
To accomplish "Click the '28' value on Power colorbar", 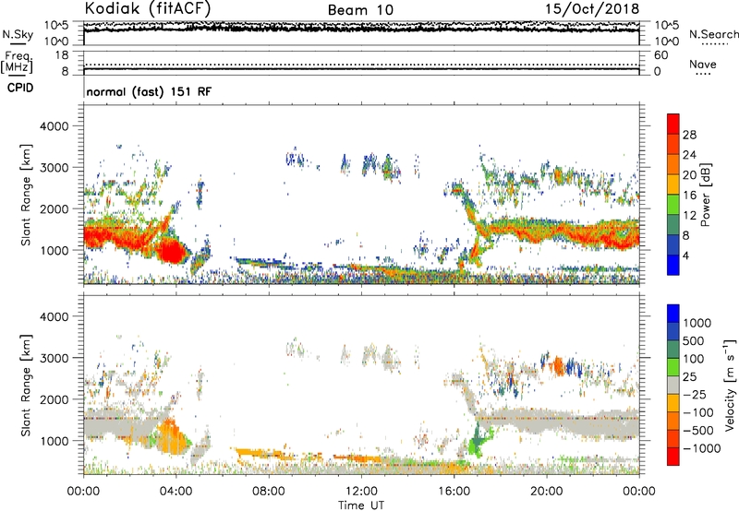I will coord(689,135).
